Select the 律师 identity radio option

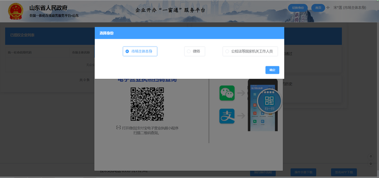click(195, 51)
